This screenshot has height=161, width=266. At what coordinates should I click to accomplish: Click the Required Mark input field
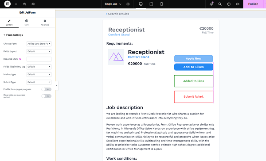coord(39,59)
